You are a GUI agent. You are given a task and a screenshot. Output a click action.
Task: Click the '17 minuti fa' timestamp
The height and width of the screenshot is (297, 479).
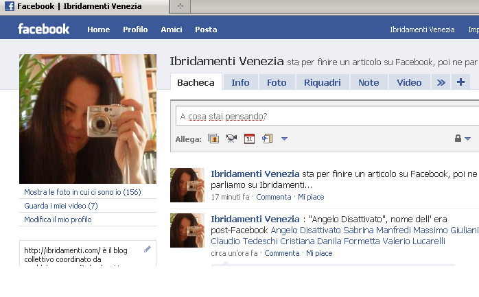pos(230,197)
